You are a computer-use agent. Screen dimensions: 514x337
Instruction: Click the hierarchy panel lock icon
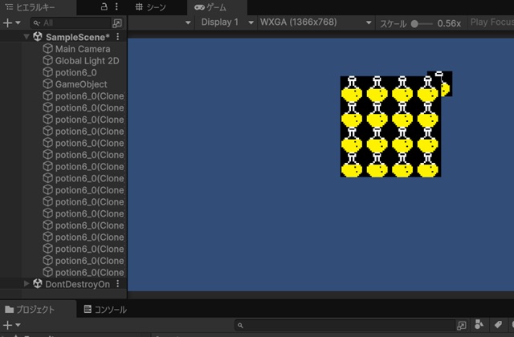point(104,6)
